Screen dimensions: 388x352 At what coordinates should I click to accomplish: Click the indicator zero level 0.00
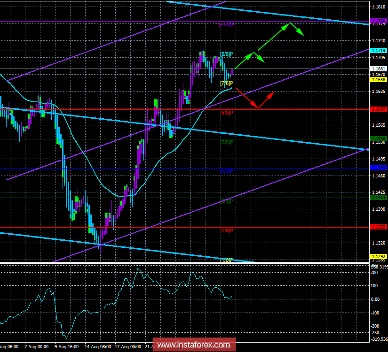click(x=376, y=299)
